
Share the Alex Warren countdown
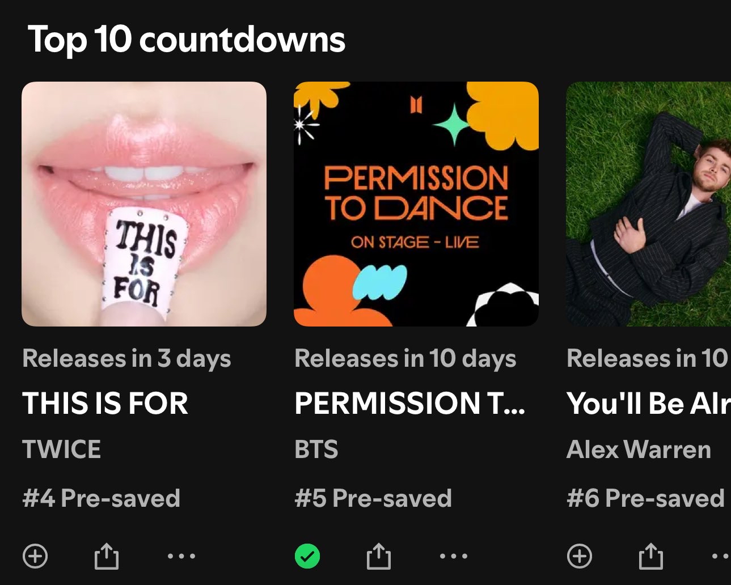point(650,556)
